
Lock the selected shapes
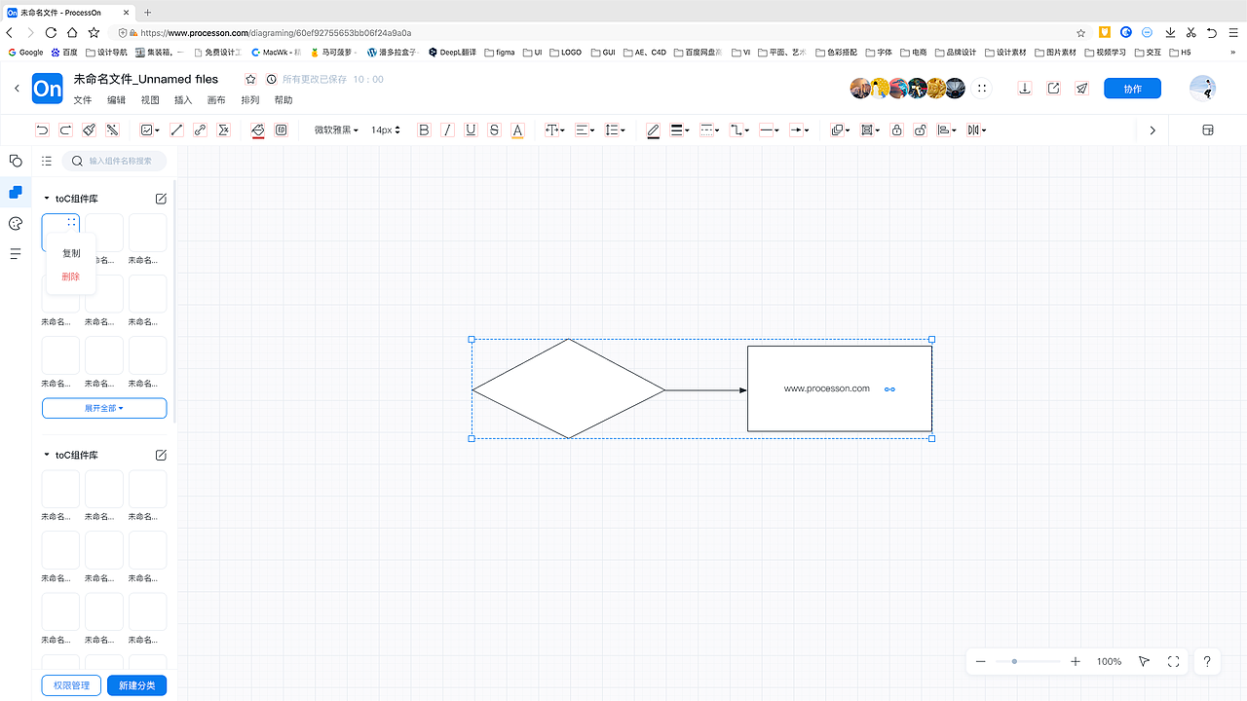pos(896,129)
